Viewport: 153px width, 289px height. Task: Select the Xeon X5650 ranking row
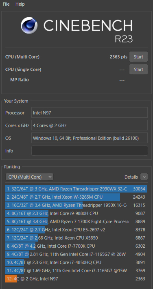coord(76,238)
